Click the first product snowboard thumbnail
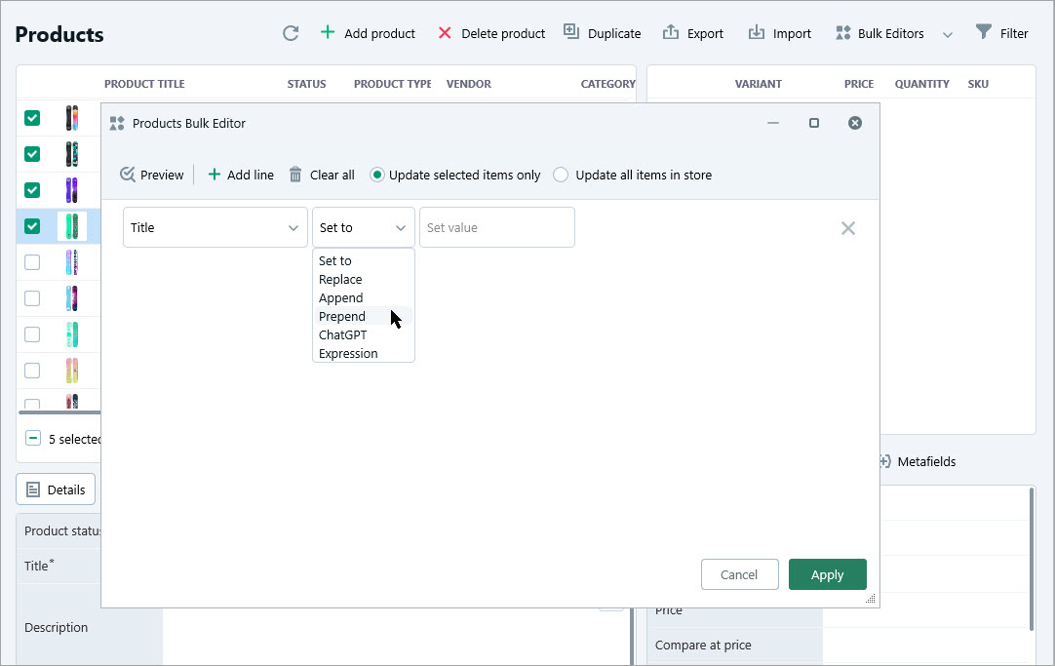Viewport: 1055px width, 666px height. 72,118
